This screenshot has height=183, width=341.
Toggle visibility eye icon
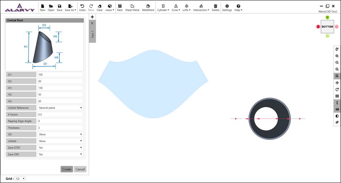click(337, 109)
